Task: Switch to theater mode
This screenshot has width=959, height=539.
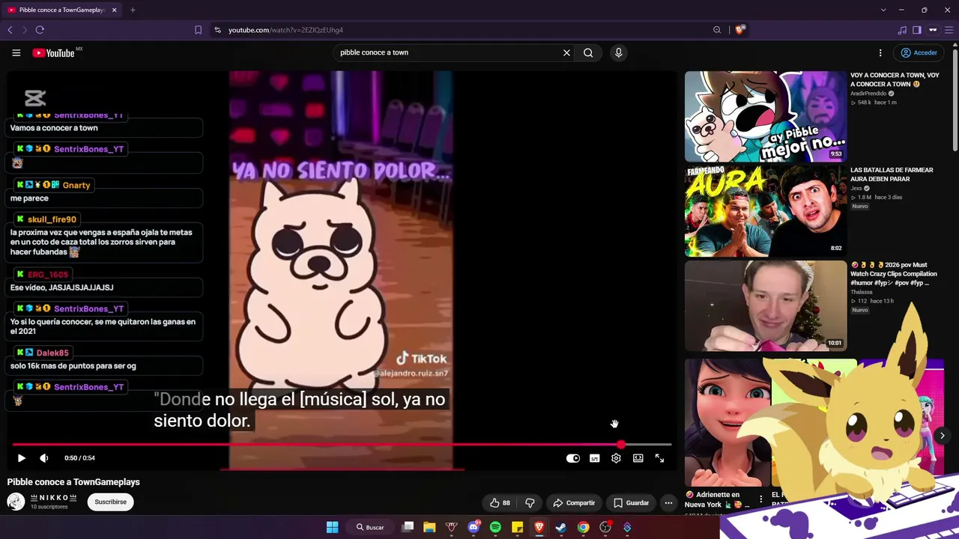Action: (x=638, y=458)
